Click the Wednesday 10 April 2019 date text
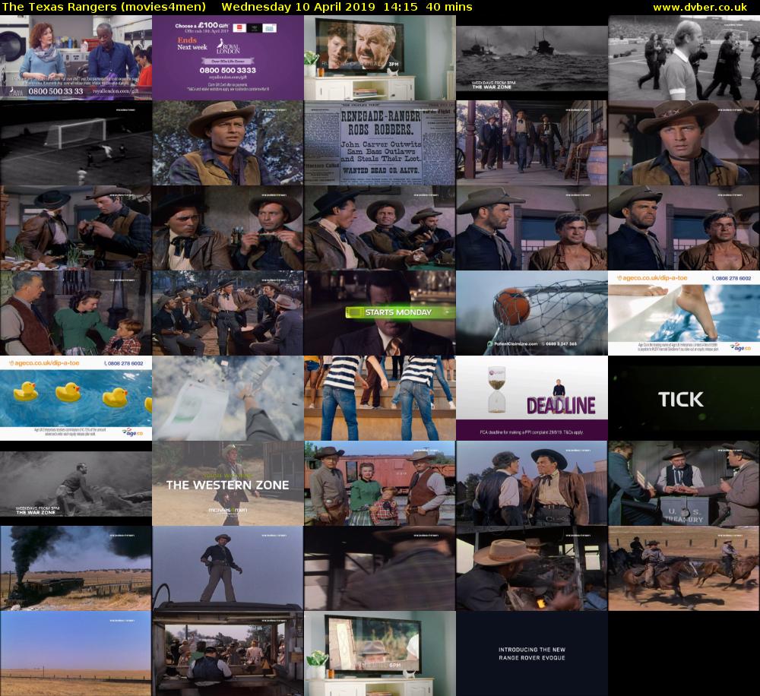Viewport: 760px width, 696px height. (298, 7)
